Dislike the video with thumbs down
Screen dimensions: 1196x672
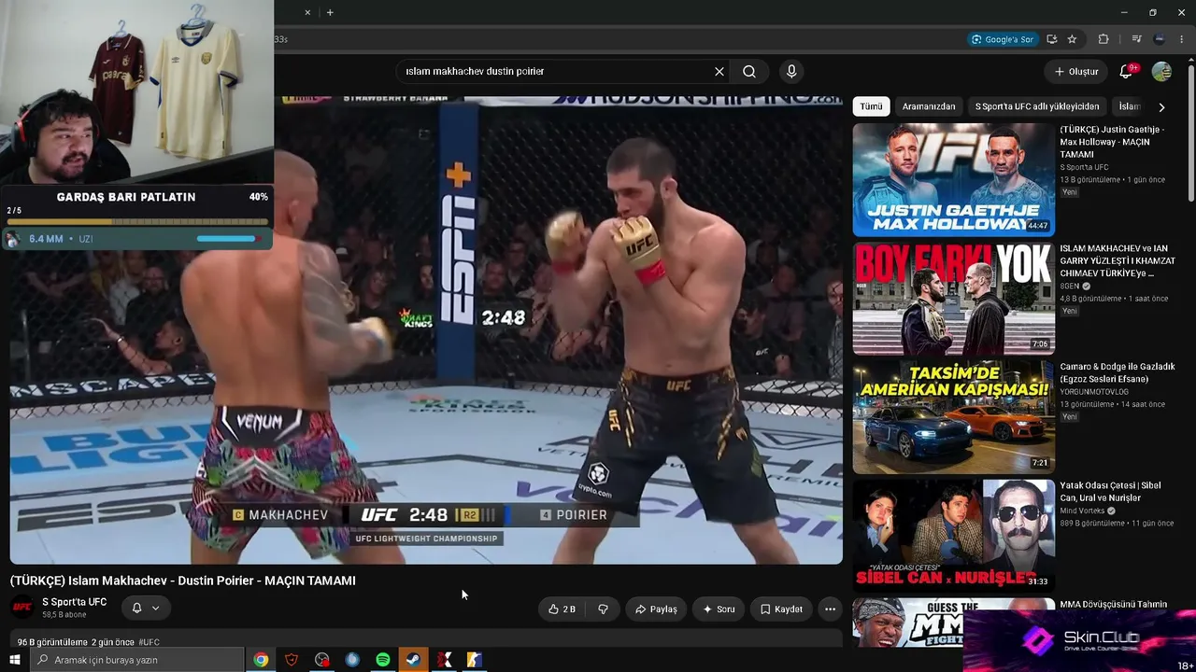[x=603, y=609]
